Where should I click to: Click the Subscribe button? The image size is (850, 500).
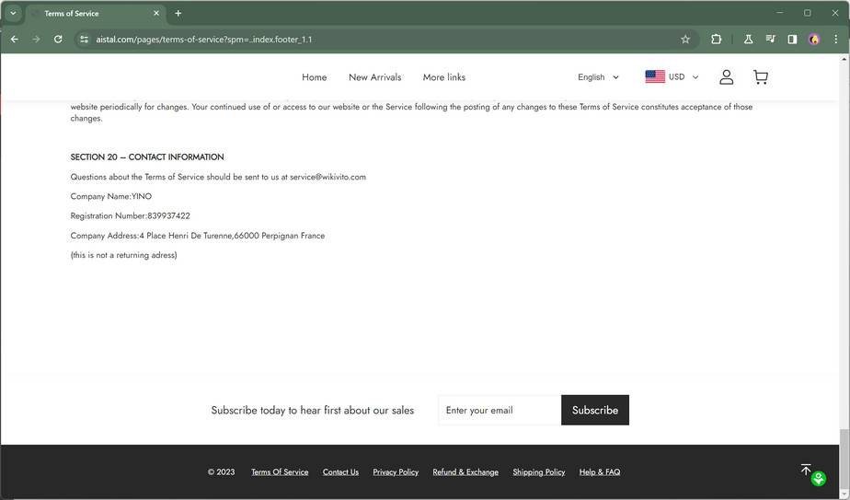coord(594,410)
